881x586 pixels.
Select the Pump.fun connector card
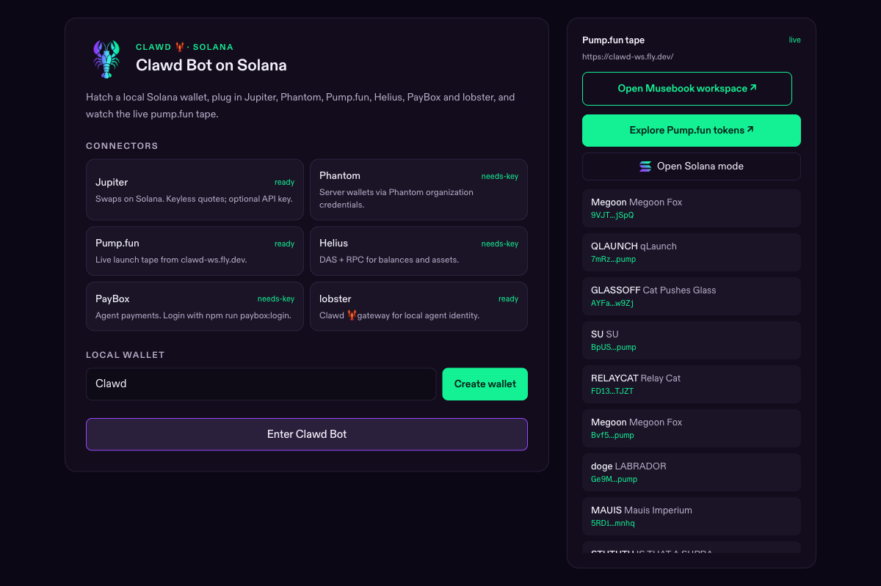pos(195,251)
